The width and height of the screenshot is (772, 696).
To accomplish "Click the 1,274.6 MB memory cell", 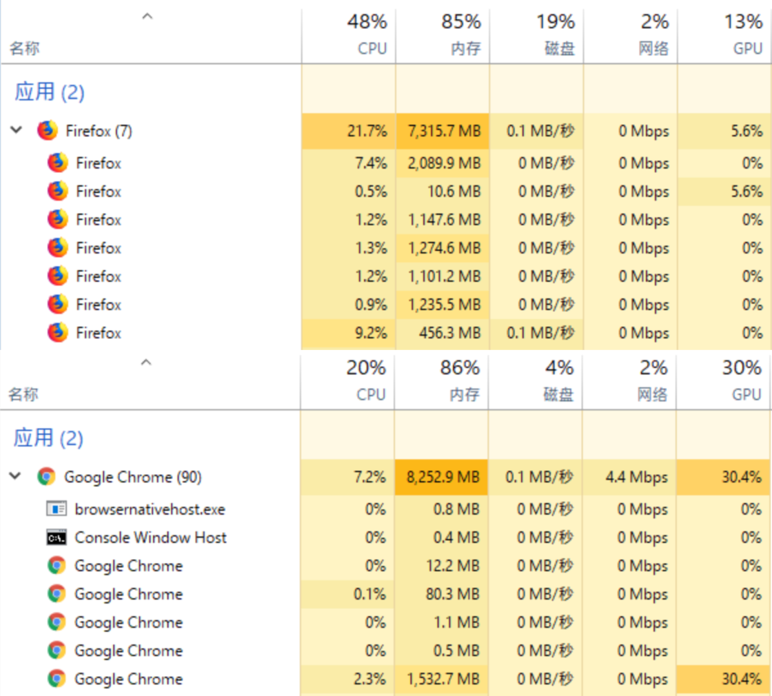I will tap(443, 247).
